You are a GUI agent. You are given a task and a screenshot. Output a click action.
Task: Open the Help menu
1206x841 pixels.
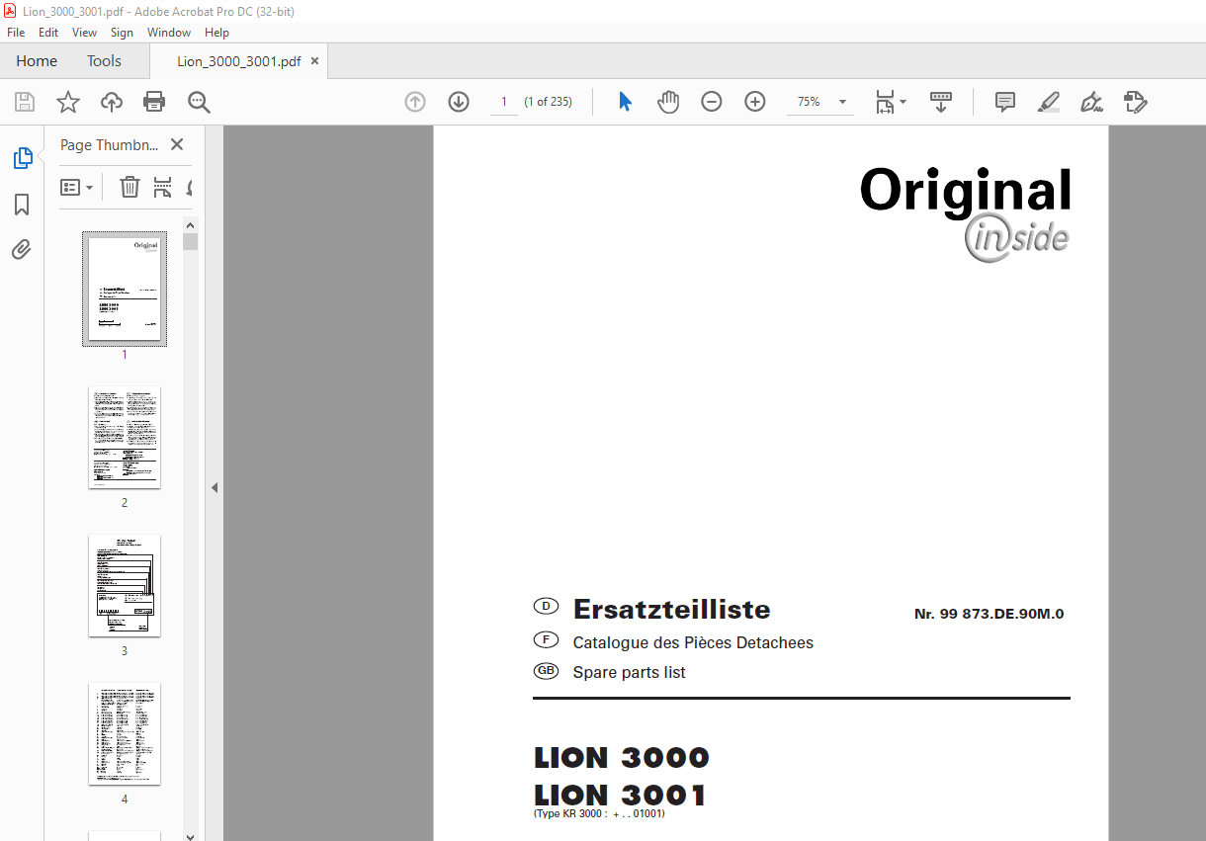coord(216,33)
